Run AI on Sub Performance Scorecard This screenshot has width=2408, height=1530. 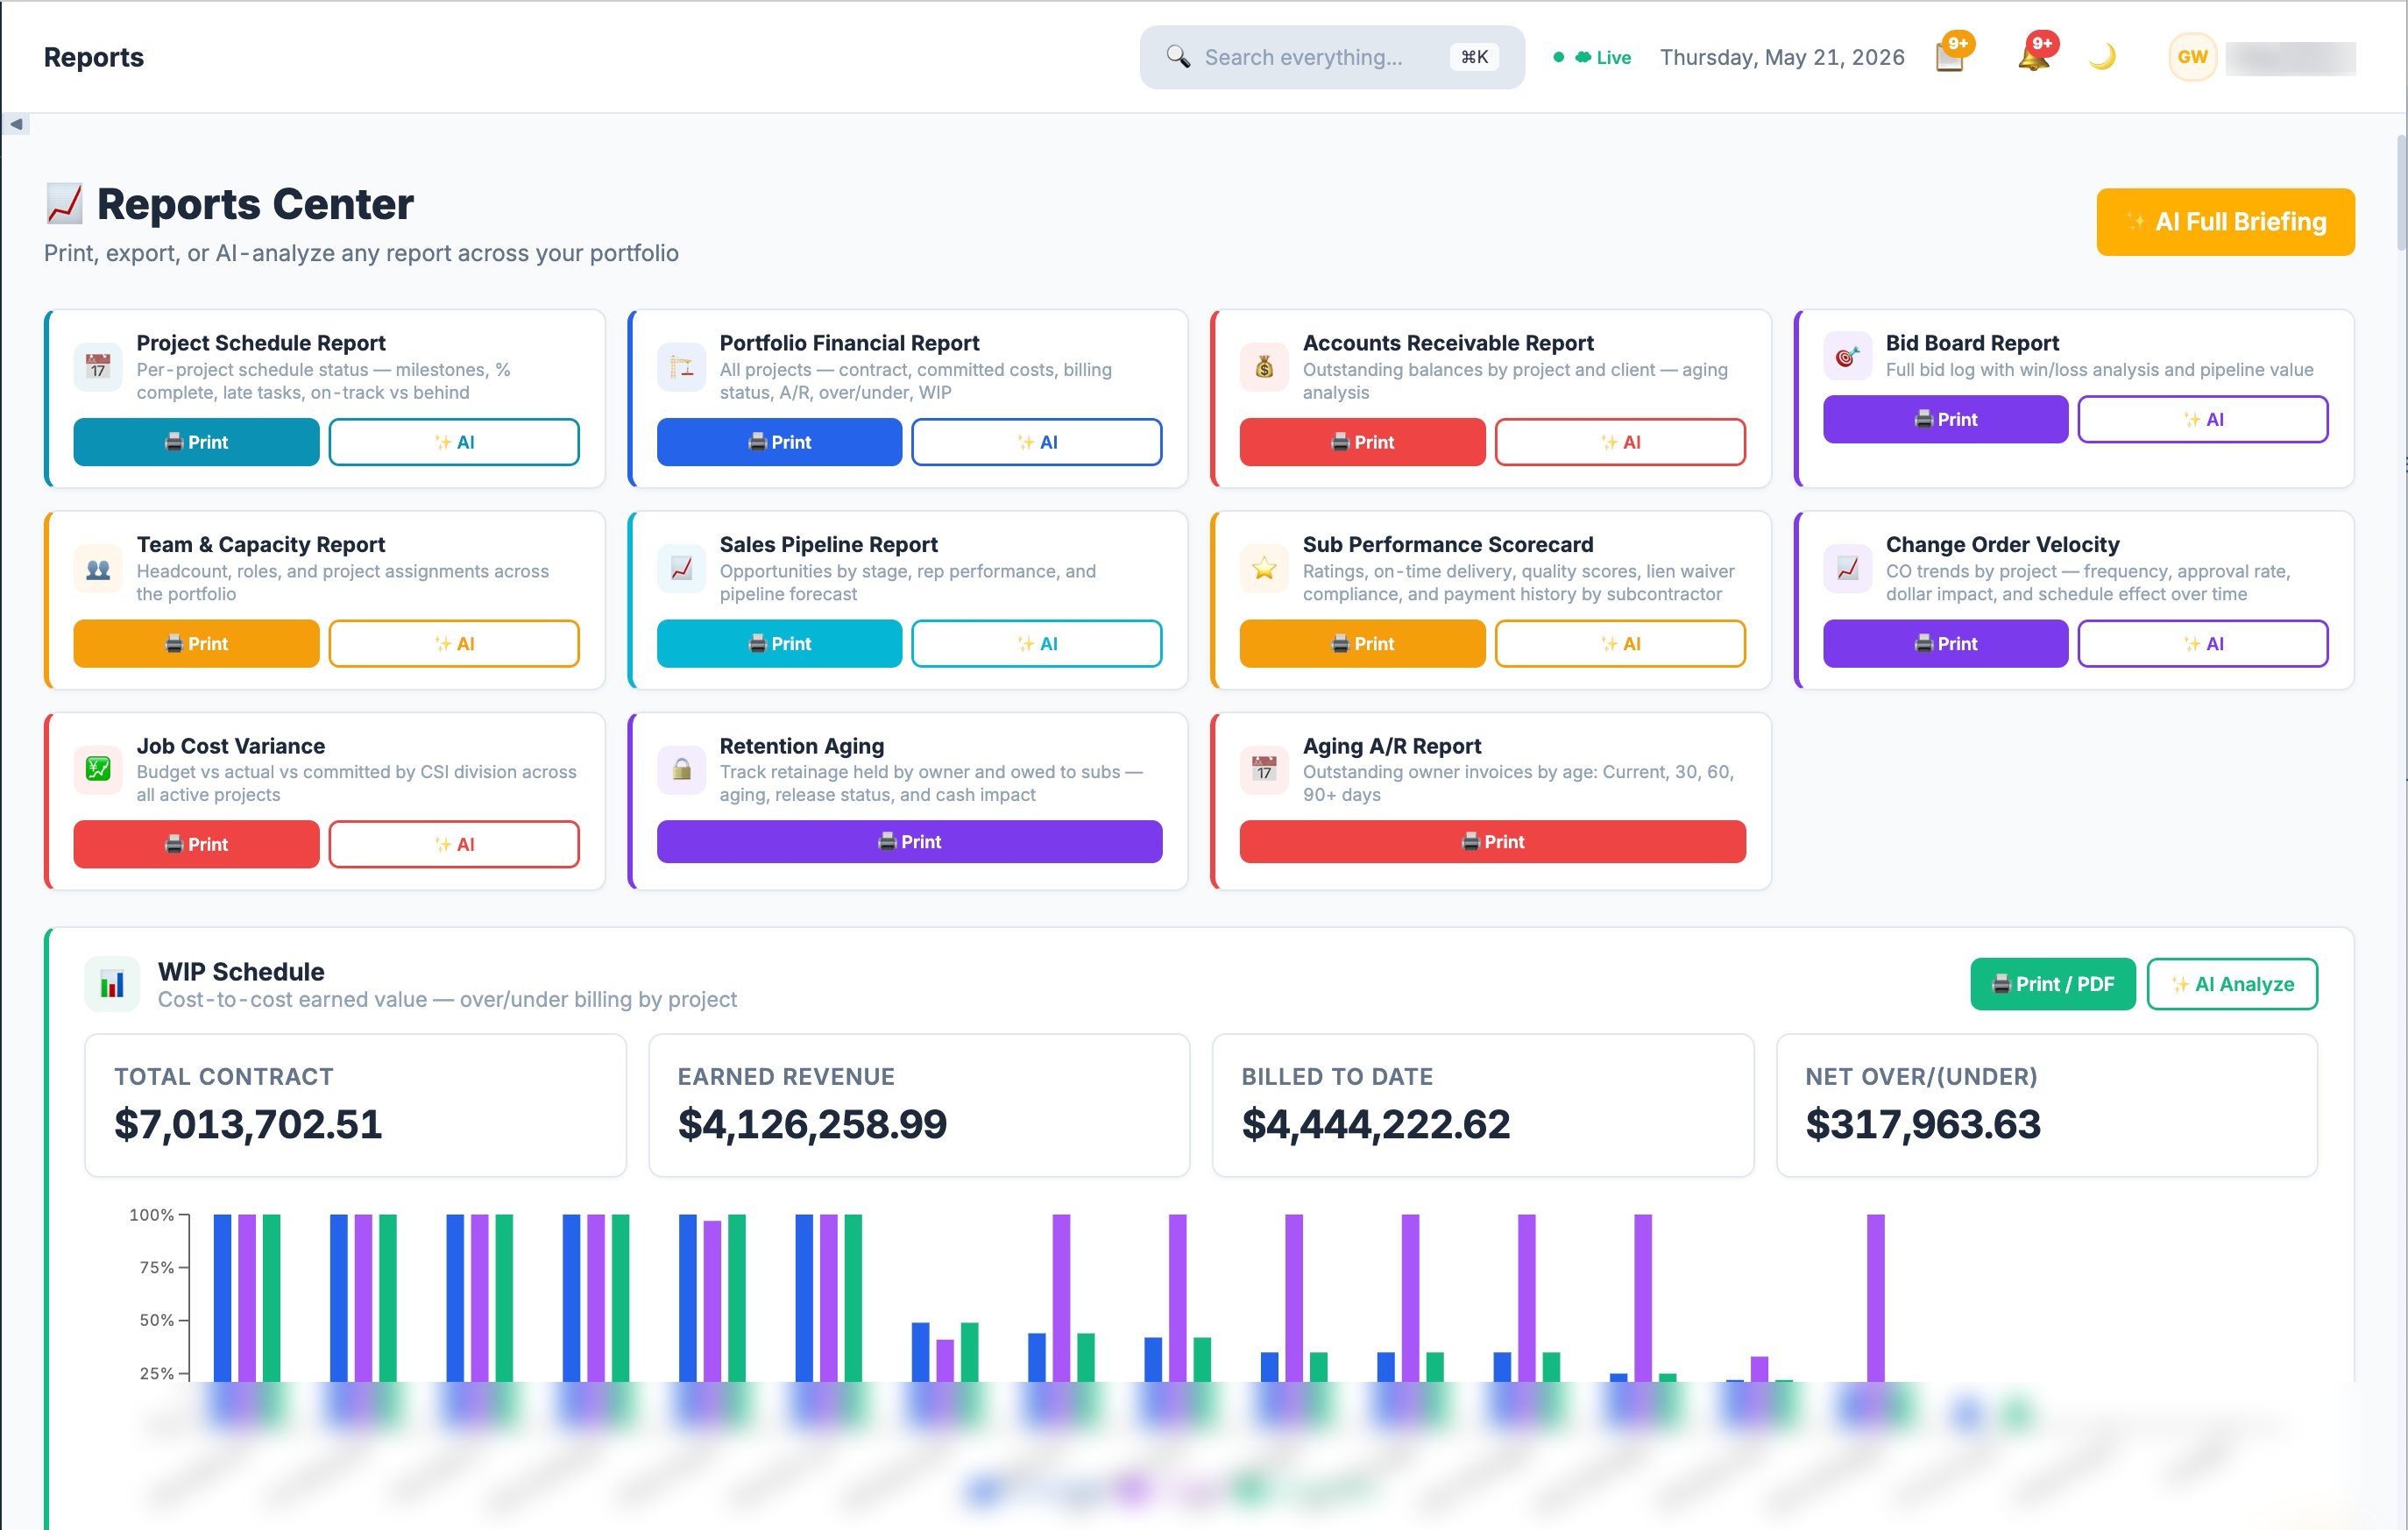coord(1620,644)
